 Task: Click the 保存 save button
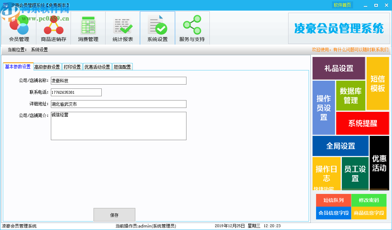tap(114, 214)
